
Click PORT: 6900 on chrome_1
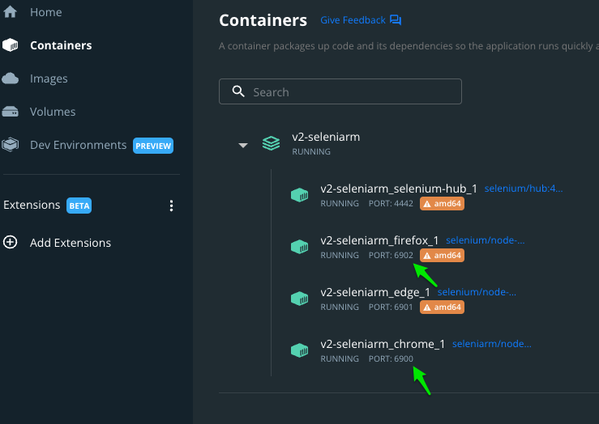pyautogui.click(x=391, y=359)
